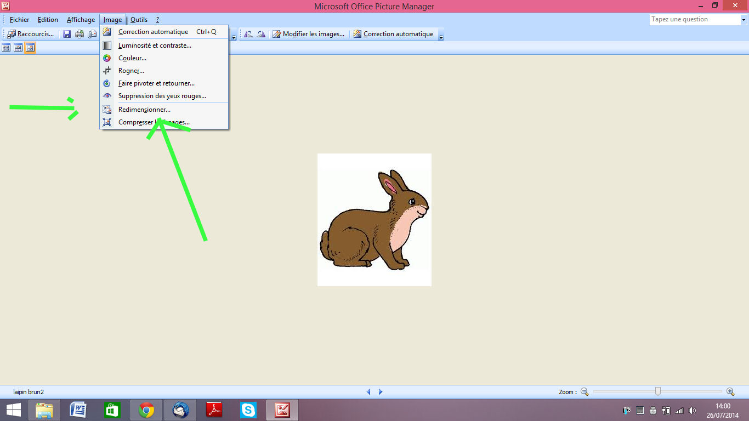Click the zoom out magnifier icon

[x=585, y=391]
